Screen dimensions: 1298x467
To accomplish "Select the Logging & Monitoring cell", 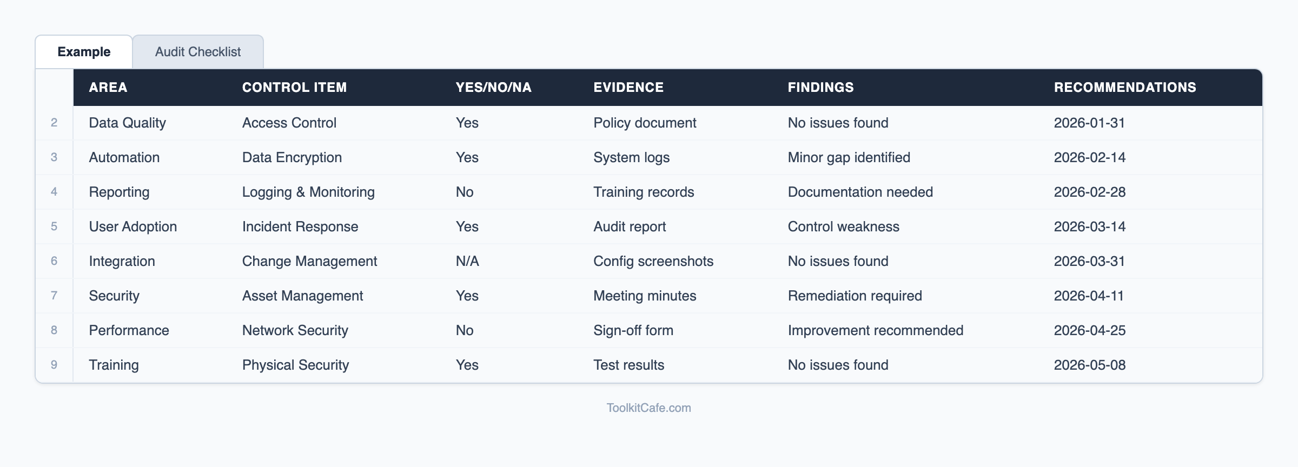I will click(308, 192).
